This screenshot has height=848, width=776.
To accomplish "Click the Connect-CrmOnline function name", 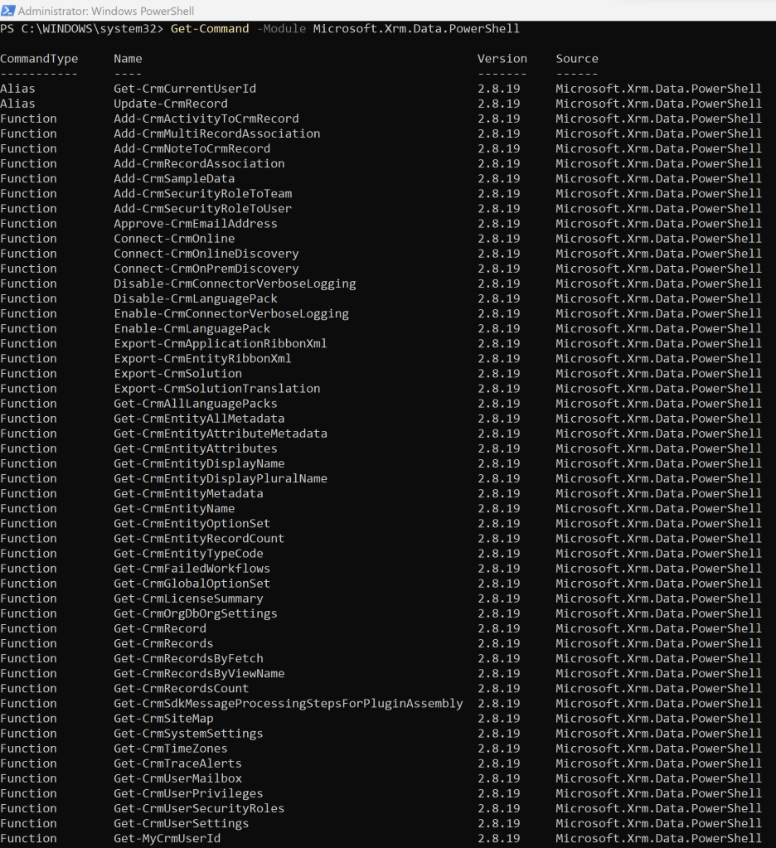I will 174,239.
